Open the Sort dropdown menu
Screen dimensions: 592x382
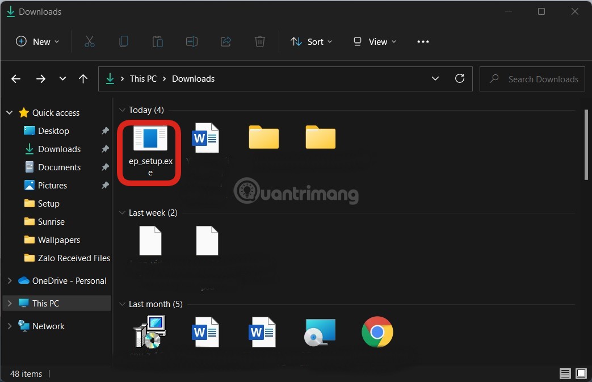pyautogui.click(x=311, y=41)
